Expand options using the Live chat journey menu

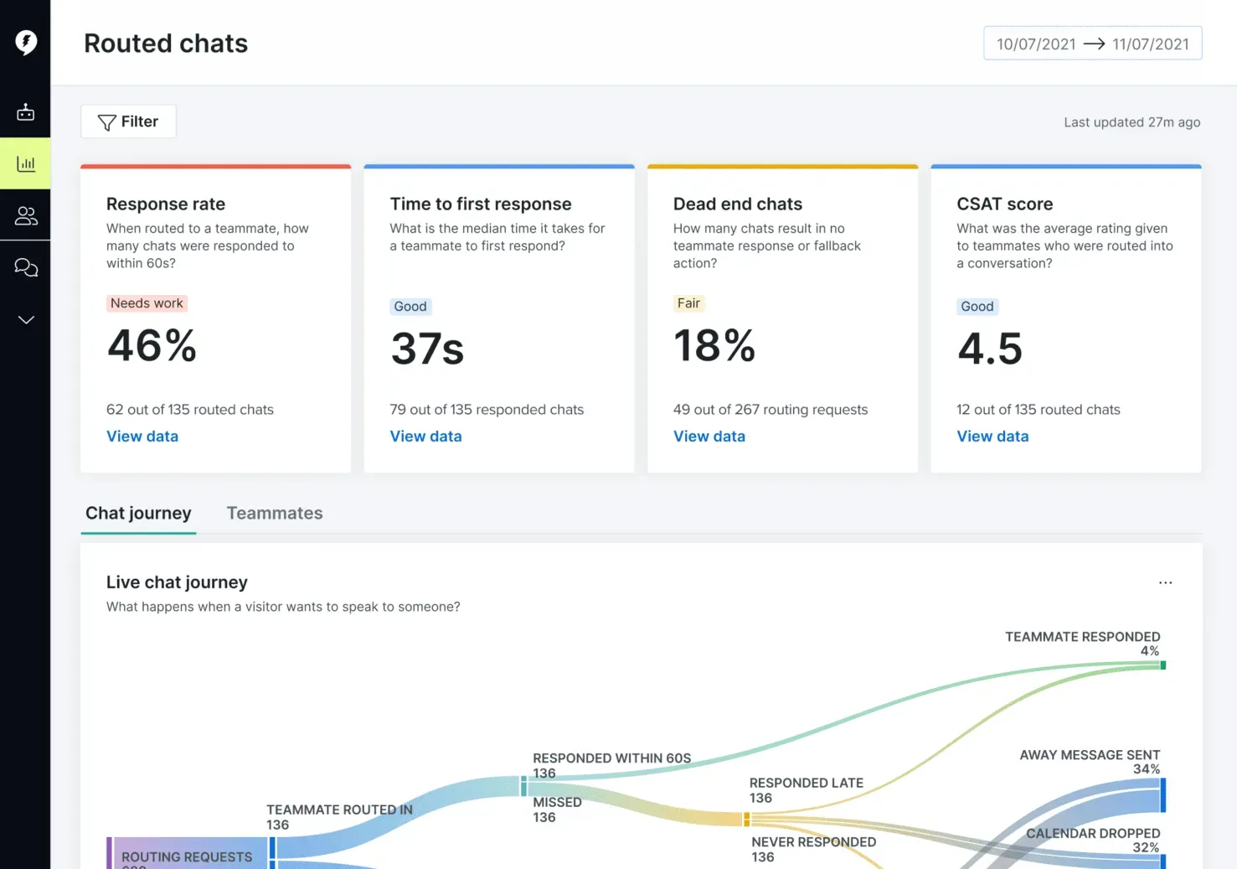point(1165,582)
